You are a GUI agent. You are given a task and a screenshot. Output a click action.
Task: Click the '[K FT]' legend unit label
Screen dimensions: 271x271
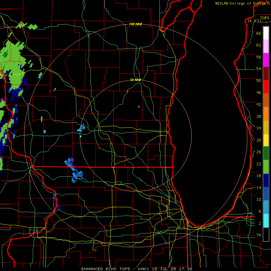(x=254, y=21)
